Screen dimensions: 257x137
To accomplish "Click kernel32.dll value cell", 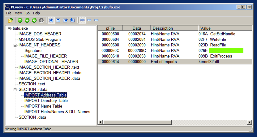I will point(208,62).
